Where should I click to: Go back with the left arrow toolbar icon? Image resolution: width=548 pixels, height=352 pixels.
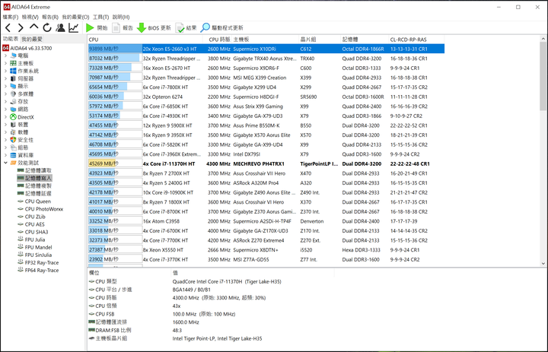click(8, 27)
